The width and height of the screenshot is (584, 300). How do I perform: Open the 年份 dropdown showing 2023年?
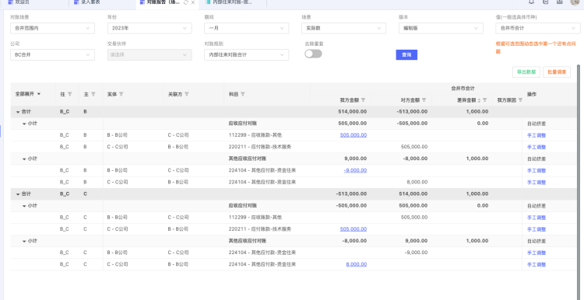[150, 28]
